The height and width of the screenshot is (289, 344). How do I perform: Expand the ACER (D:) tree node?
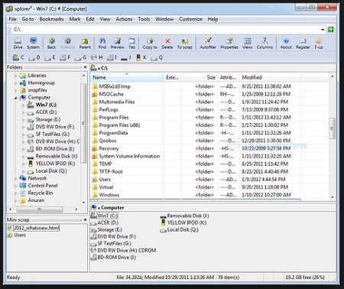[x=23, y=112]
